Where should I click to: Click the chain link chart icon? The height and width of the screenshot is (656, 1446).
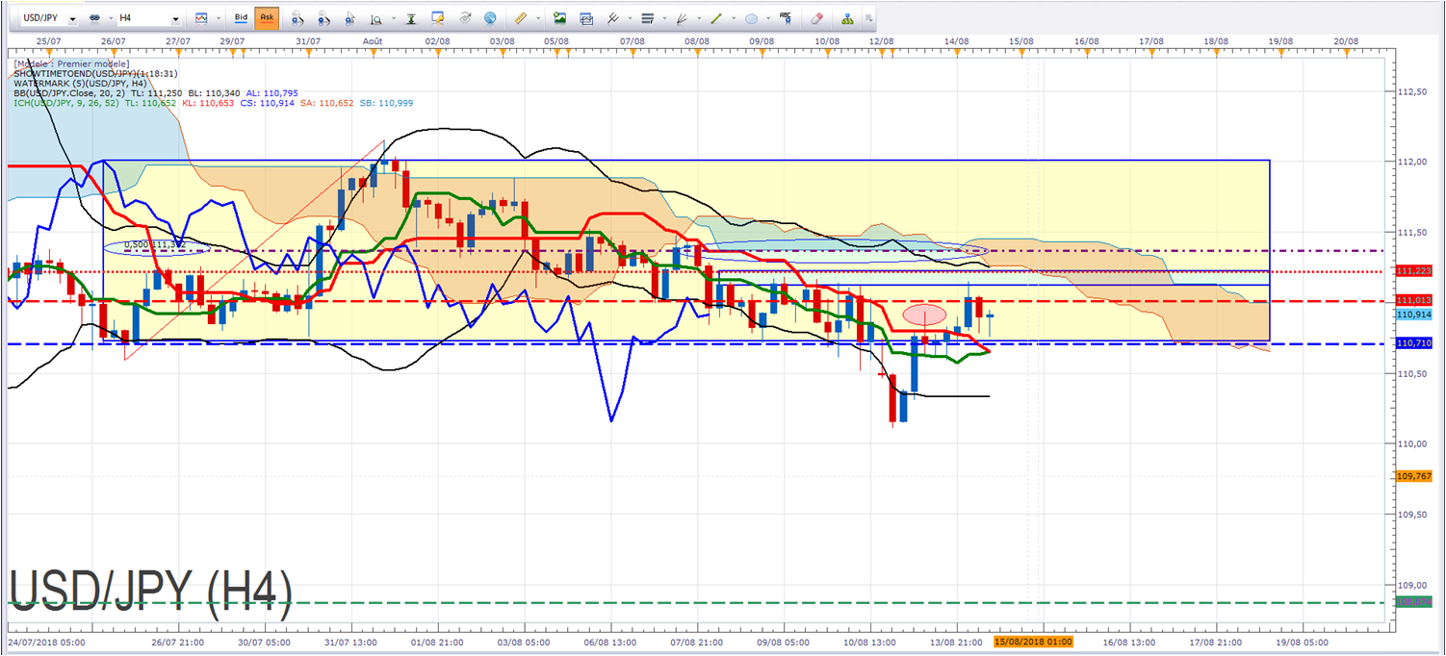click(x=94, y=18)
